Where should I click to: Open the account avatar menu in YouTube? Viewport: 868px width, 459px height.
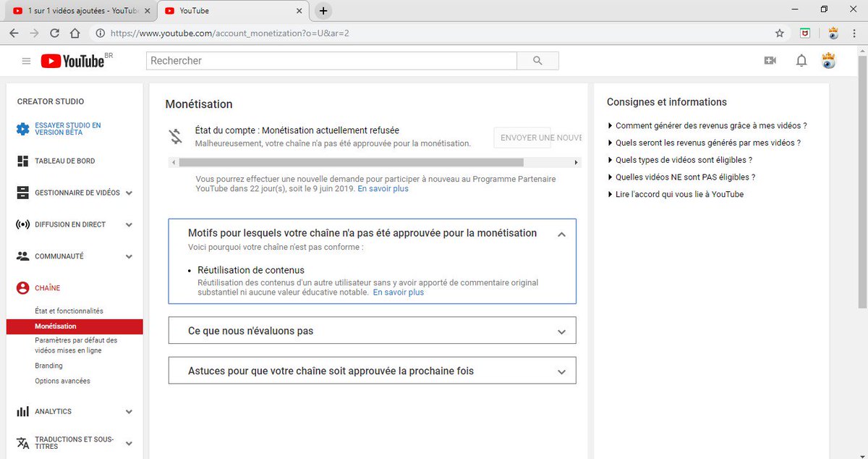click(x=828, y=61)
